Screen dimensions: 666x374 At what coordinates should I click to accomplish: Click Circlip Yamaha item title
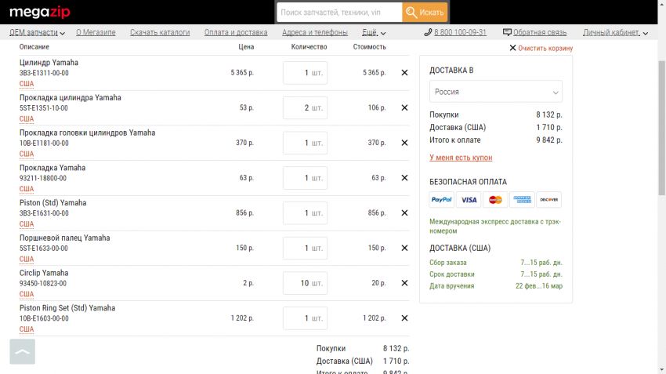(x=44, y=273)
